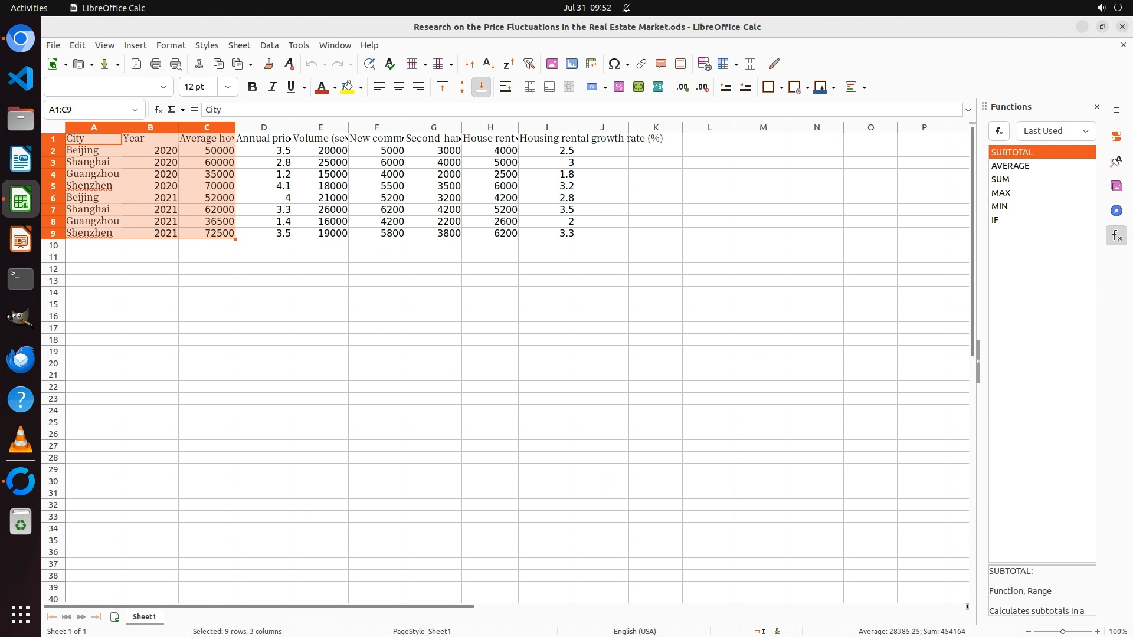
Task: Open the Data menu
Action: pos(269,45)
